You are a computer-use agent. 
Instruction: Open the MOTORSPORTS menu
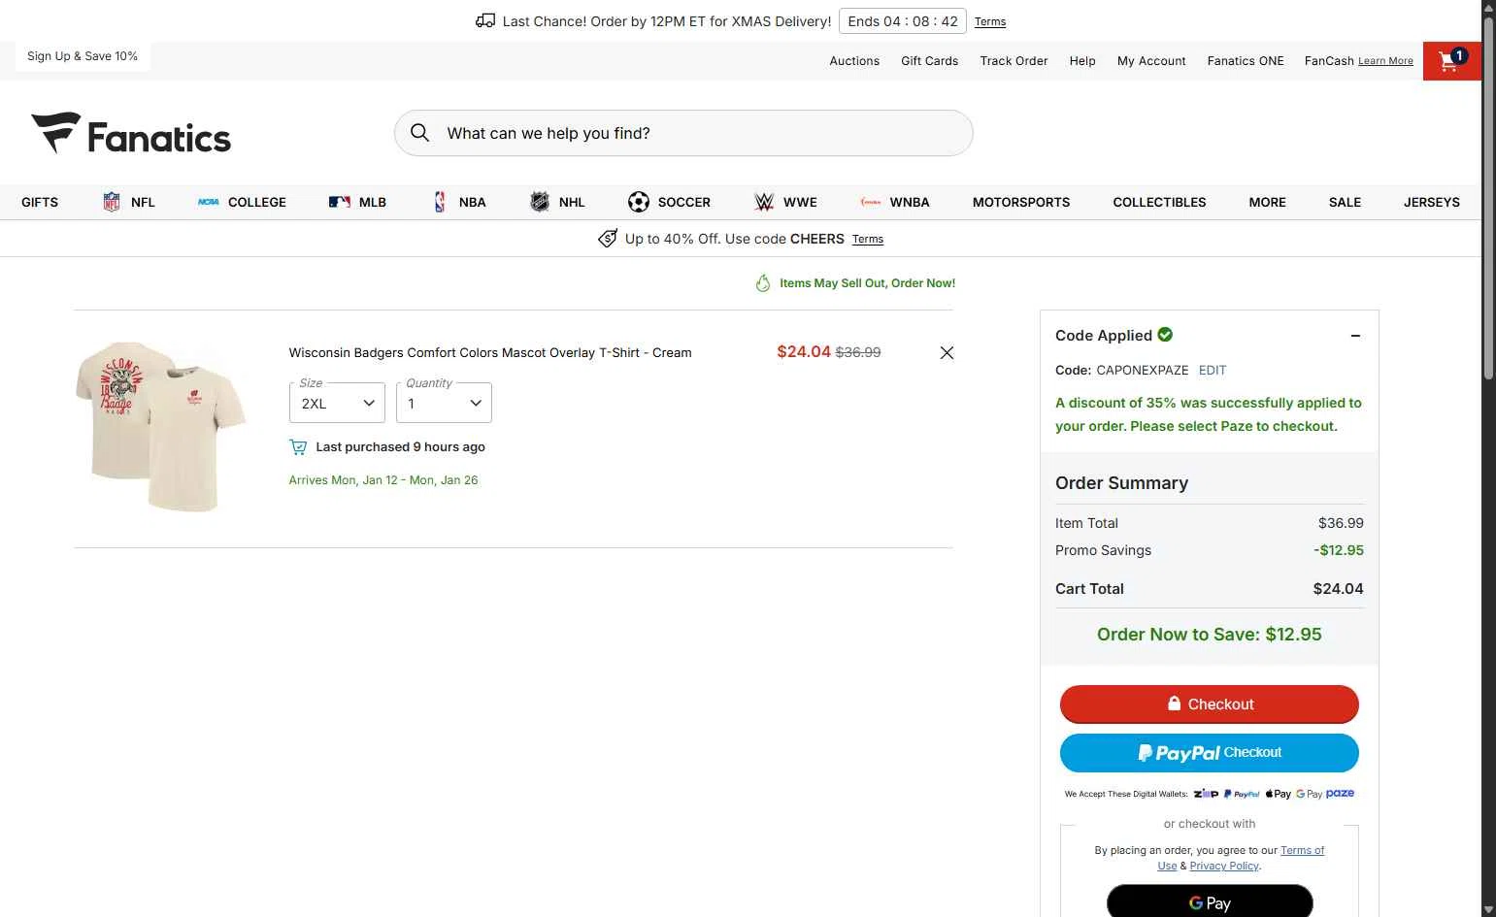(1021, 202)
